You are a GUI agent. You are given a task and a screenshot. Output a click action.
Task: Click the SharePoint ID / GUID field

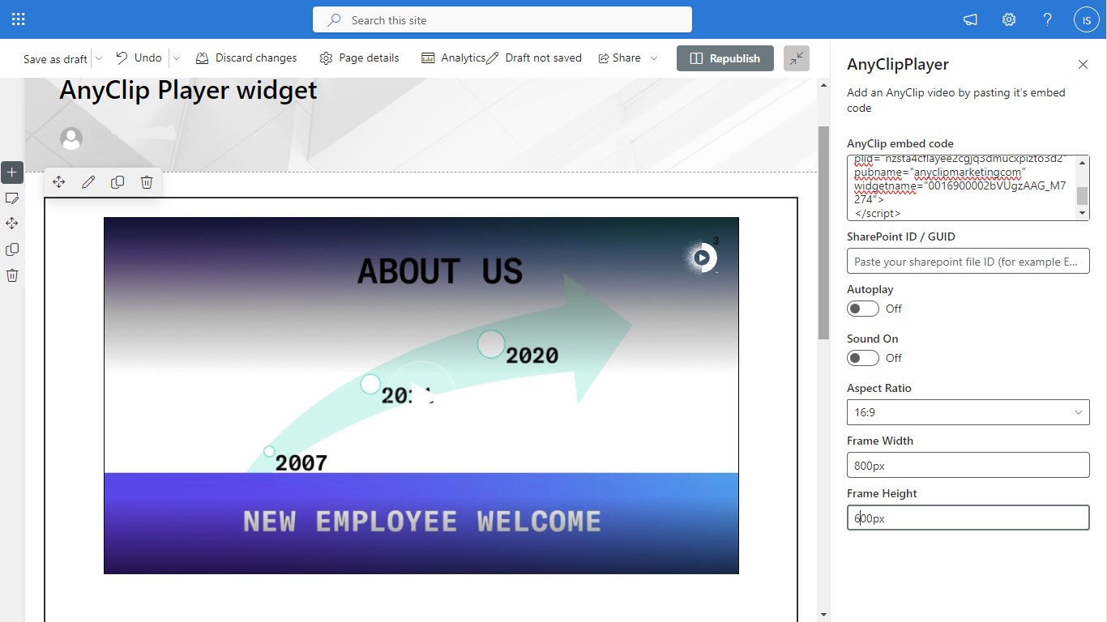coord(968,262)
